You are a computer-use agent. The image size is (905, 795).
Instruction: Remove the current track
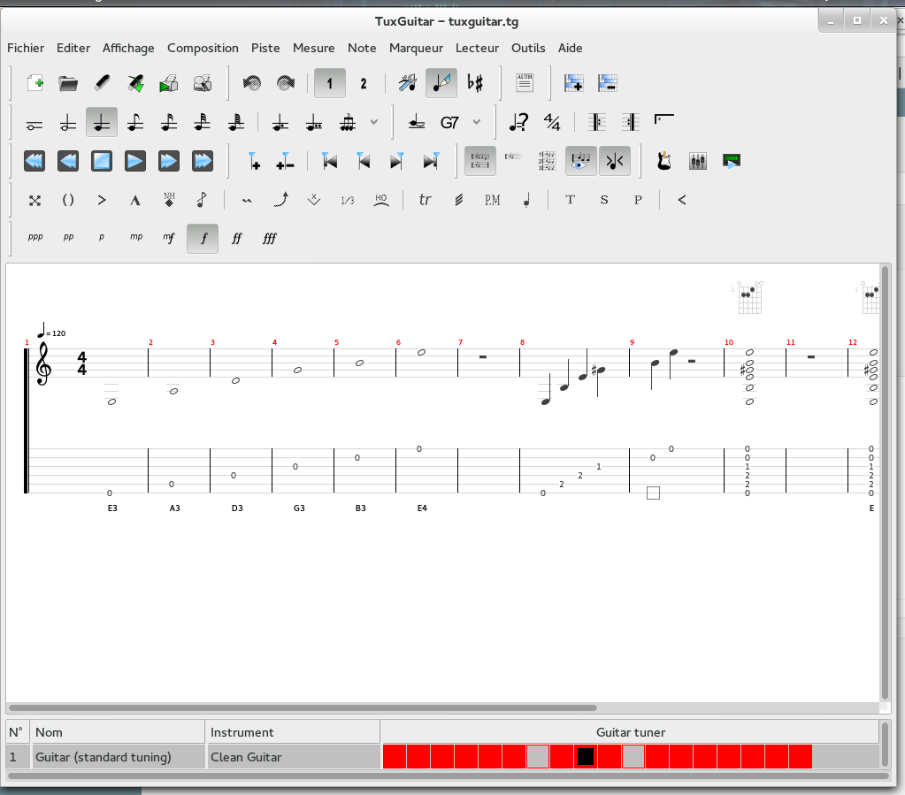[607, 83]
